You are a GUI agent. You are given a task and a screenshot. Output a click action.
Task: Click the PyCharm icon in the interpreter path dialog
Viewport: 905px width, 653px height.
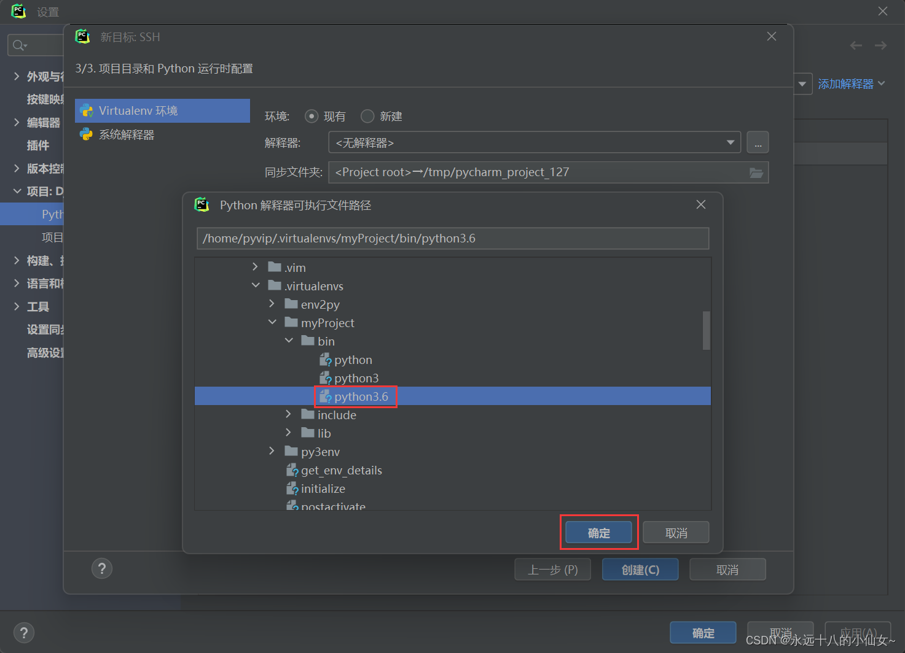202,205
